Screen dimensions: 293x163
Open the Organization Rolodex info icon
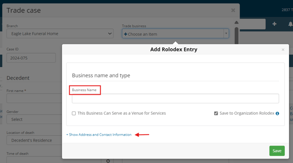click(x=277, y=113)
